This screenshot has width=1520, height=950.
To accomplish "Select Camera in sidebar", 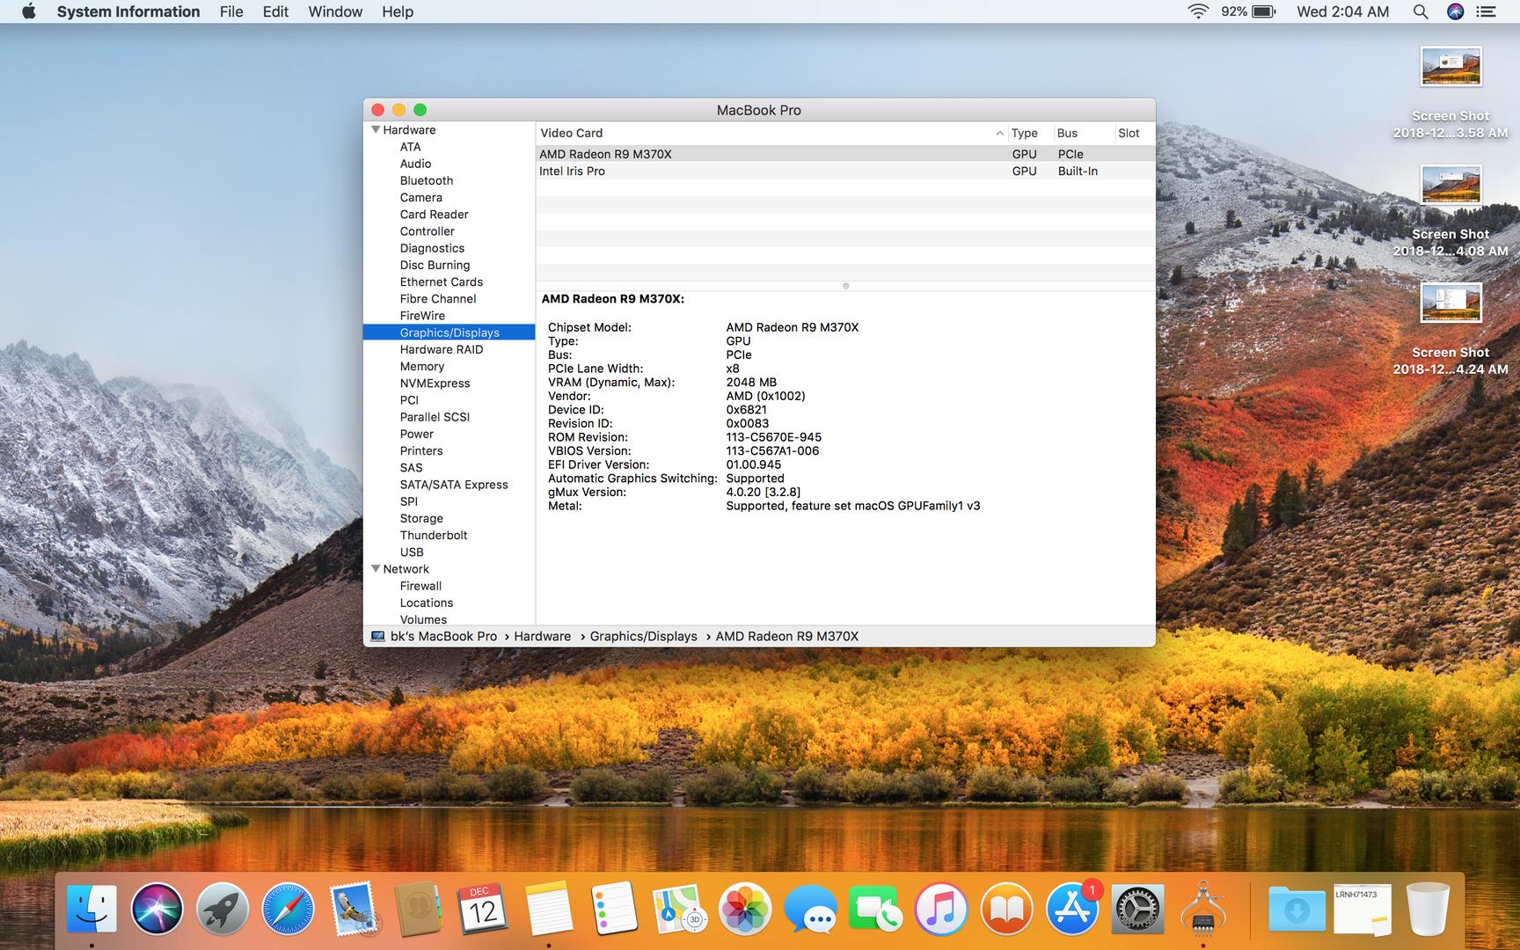I will click(421, 197).
